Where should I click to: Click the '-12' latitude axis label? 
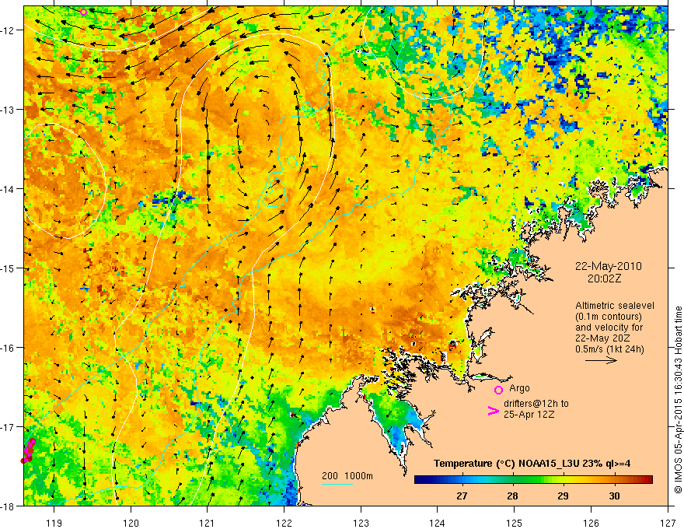tap(8, 30)
